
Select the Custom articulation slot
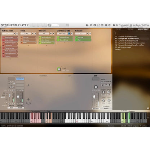point(10,56)
